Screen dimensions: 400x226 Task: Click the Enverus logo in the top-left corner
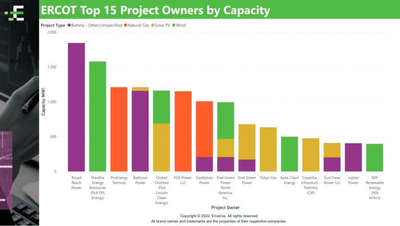point(19,11)
